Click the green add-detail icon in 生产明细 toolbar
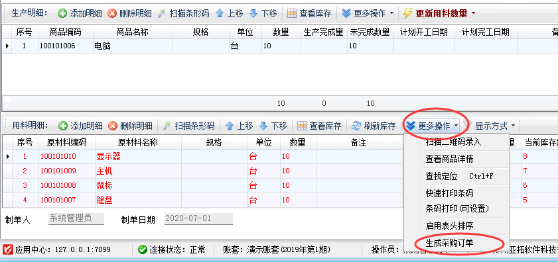This screenshot has width=558, height=262. 62,13
